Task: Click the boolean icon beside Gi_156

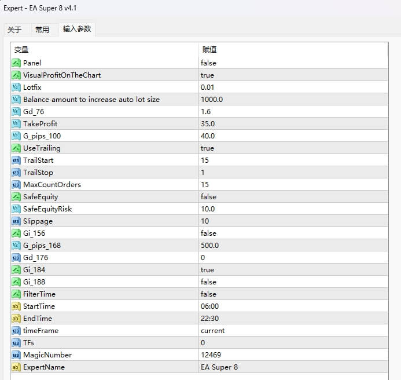Action: click(16, 233)
